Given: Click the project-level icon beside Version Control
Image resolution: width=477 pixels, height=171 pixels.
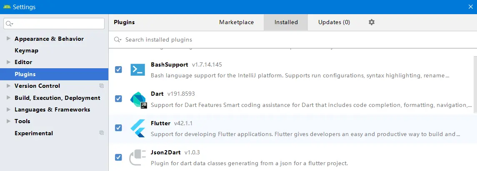Looking at the screenshot, I should (x=102, y=86).
